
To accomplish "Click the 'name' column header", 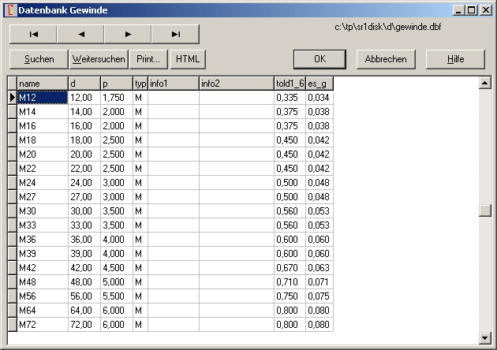I will point(43,83).
